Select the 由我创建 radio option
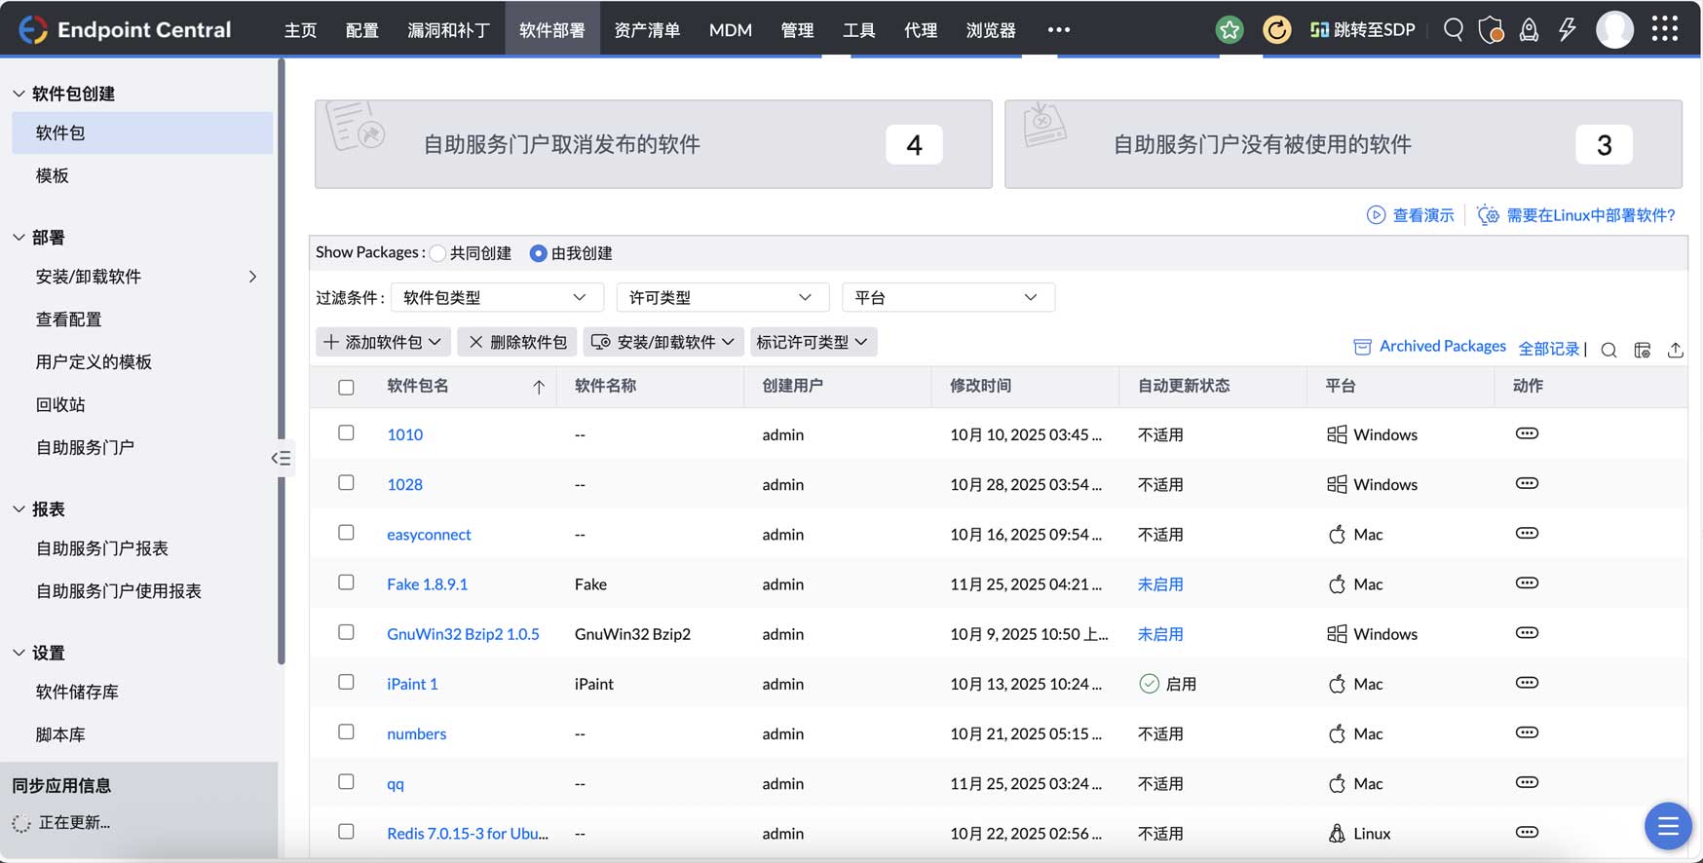1703x863 pixels. [x=538, y=253]
